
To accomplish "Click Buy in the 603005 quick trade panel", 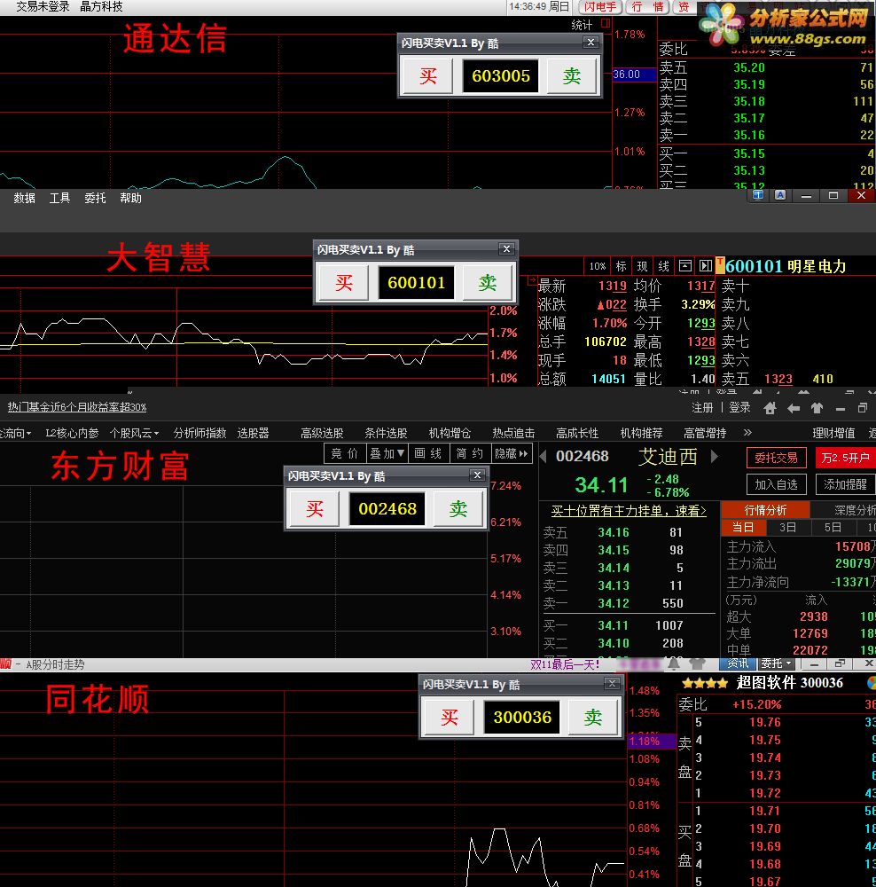I will [428, 75].
